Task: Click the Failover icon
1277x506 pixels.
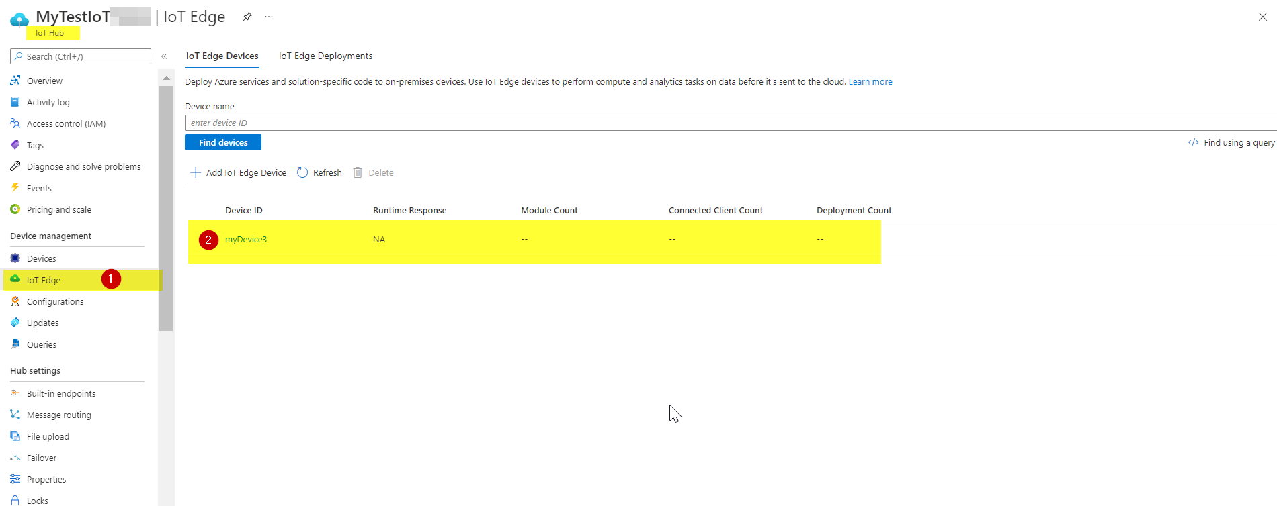Action: tap(15, 458)
